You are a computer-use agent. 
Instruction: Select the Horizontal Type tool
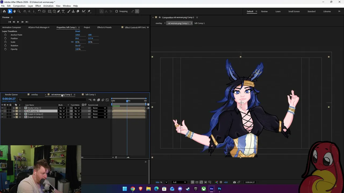pyautogui.click(x=63, y=11)
